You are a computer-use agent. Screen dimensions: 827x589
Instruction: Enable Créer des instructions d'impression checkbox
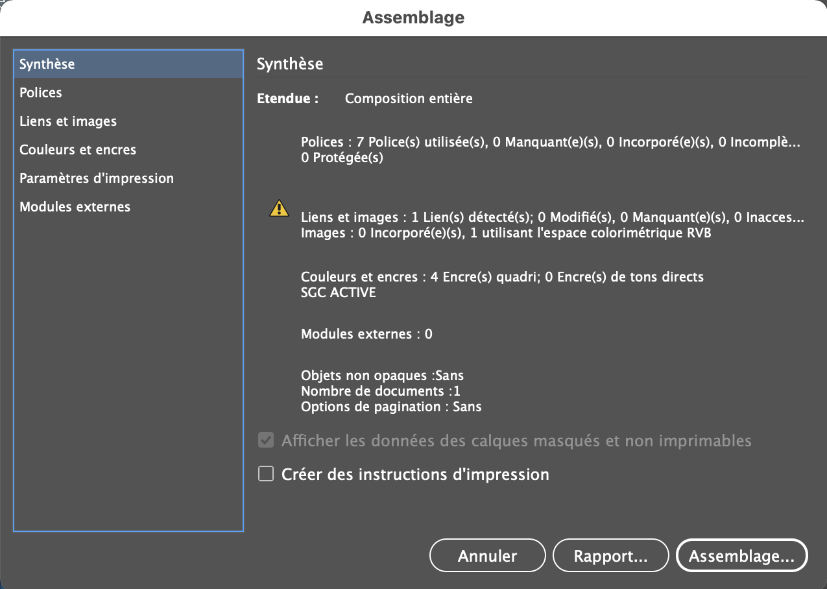tap(266, 474)
